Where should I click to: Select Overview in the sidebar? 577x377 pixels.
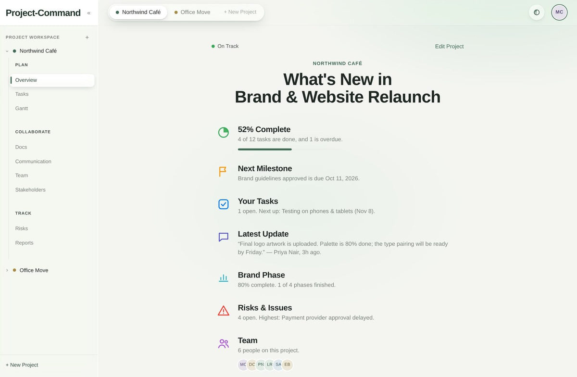(52, 80)
